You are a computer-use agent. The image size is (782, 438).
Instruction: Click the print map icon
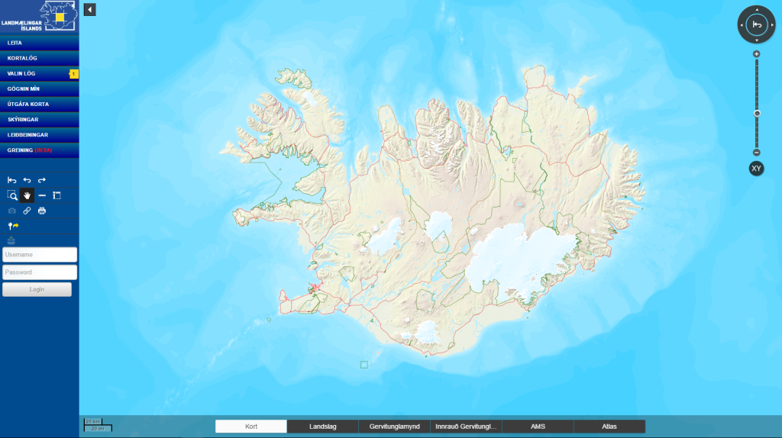[x=42, y=211]
